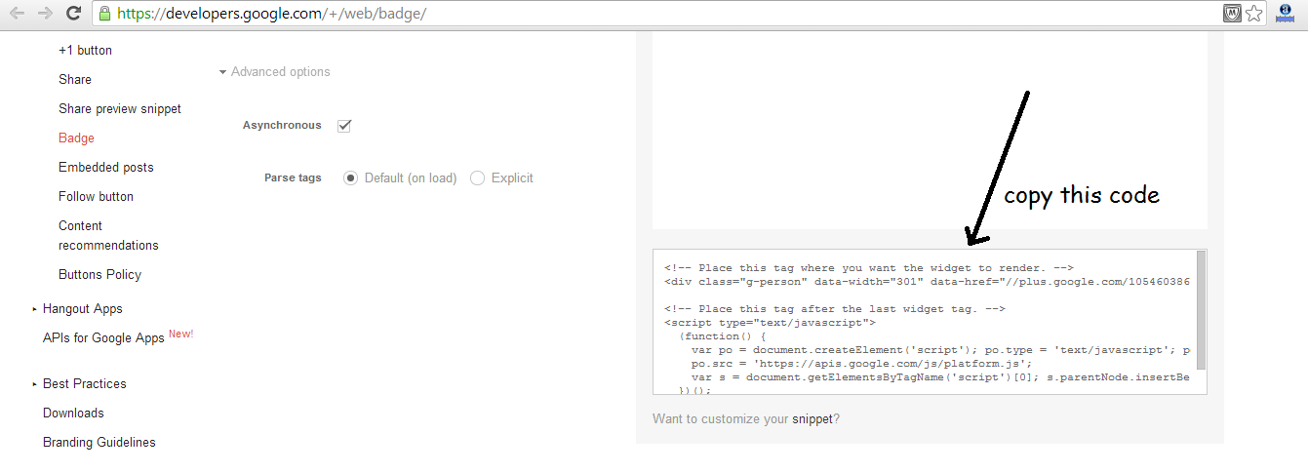1308x473 pixels.
Task: Click the 'Parse tags' label
Action: [293, 178]
